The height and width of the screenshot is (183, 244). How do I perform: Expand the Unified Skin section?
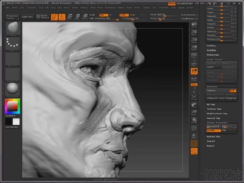tap(213, 137)
